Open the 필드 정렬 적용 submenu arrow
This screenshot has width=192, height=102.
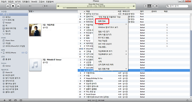(126, 69)
